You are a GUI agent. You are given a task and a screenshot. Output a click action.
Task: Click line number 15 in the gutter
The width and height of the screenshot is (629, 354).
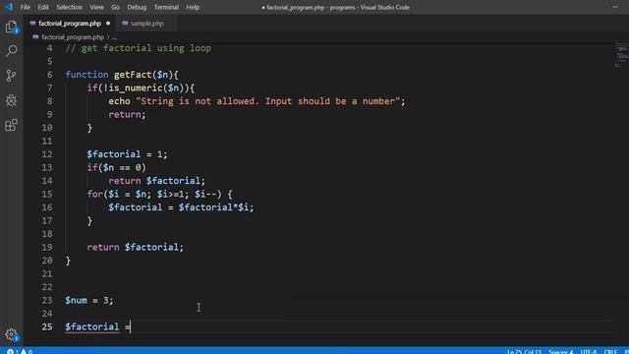click(x=47, y=195)
